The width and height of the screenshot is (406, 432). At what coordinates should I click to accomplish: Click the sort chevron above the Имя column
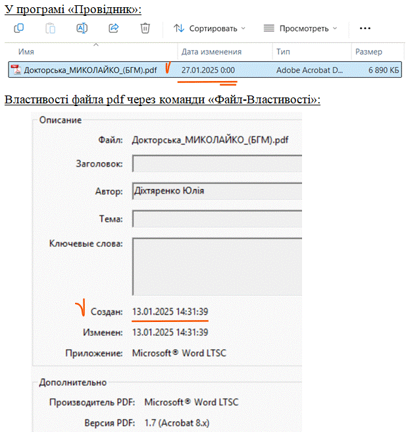point(95,45)
